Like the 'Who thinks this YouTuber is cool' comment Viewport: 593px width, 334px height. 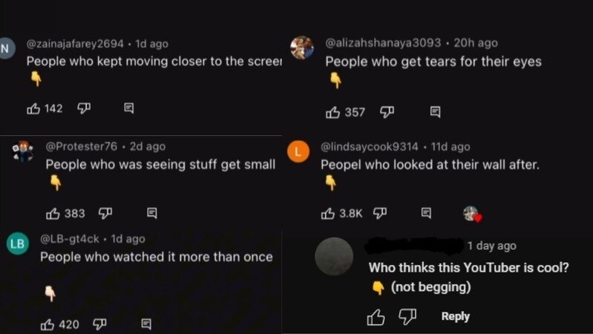(x=376, y=317)
